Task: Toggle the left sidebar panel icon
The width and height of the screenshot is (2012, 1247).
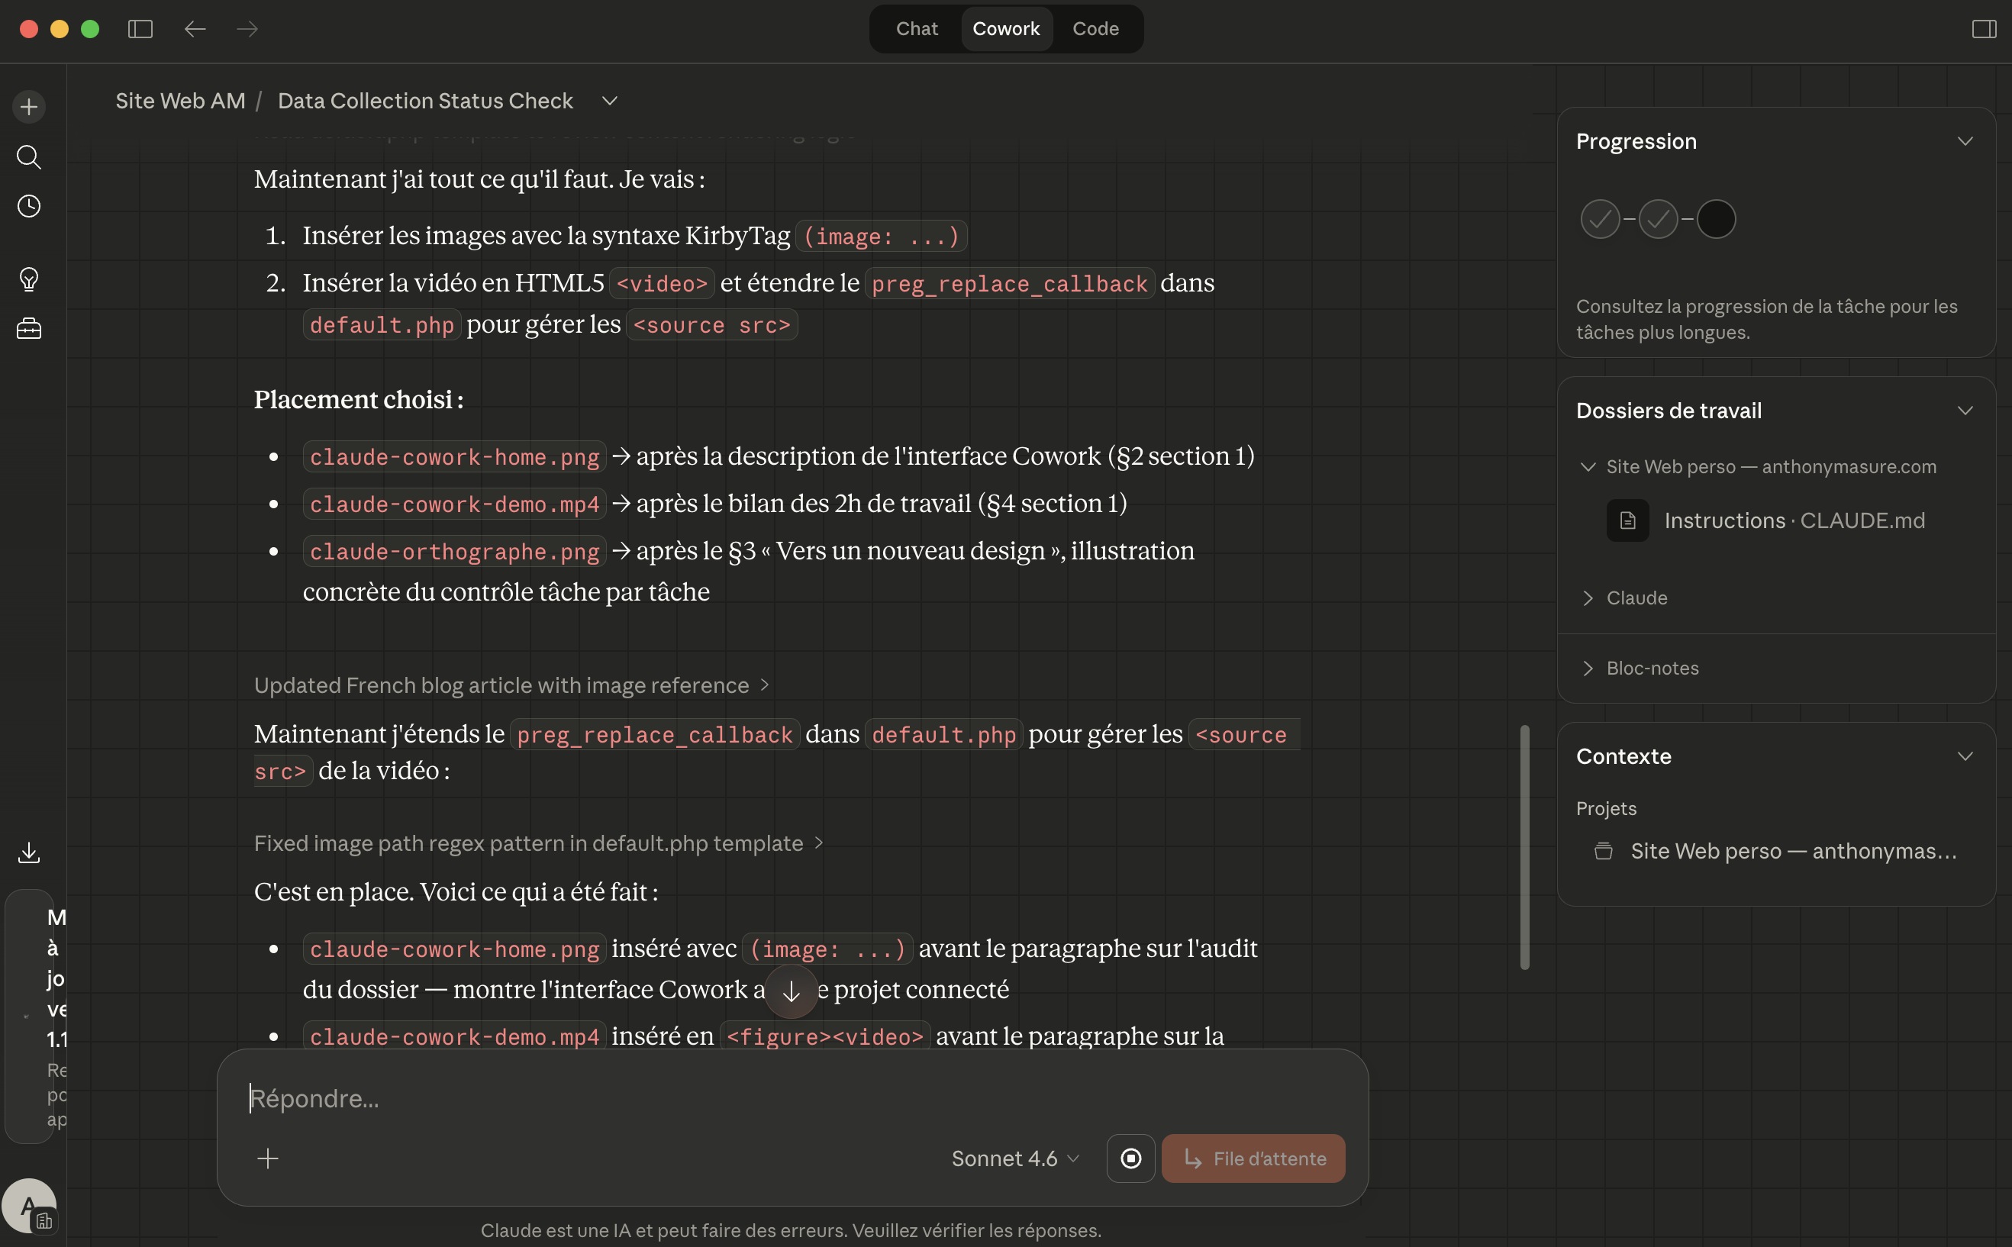Action: click(140, 29)
